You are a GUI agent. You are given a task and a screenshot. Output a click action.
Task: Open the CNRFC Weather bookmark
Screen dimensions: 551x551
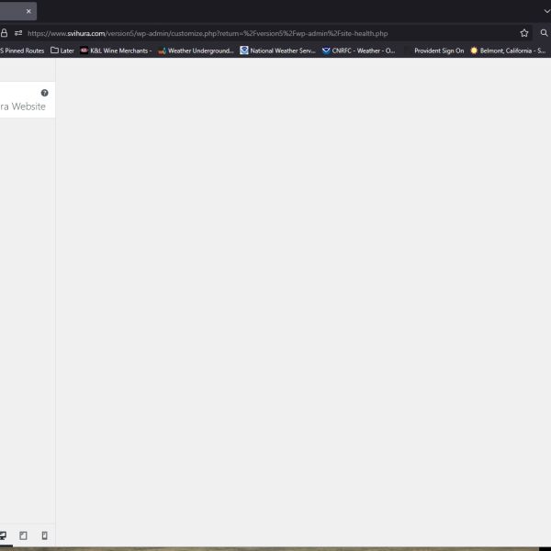358,51
